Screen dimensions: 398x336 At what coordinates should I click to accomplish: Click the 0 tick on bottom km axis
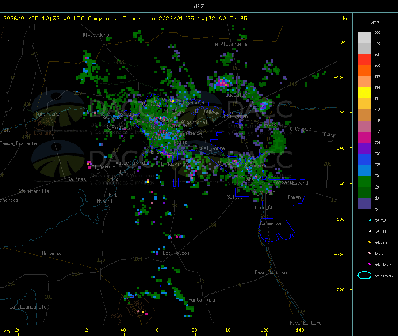pos(53,330)
